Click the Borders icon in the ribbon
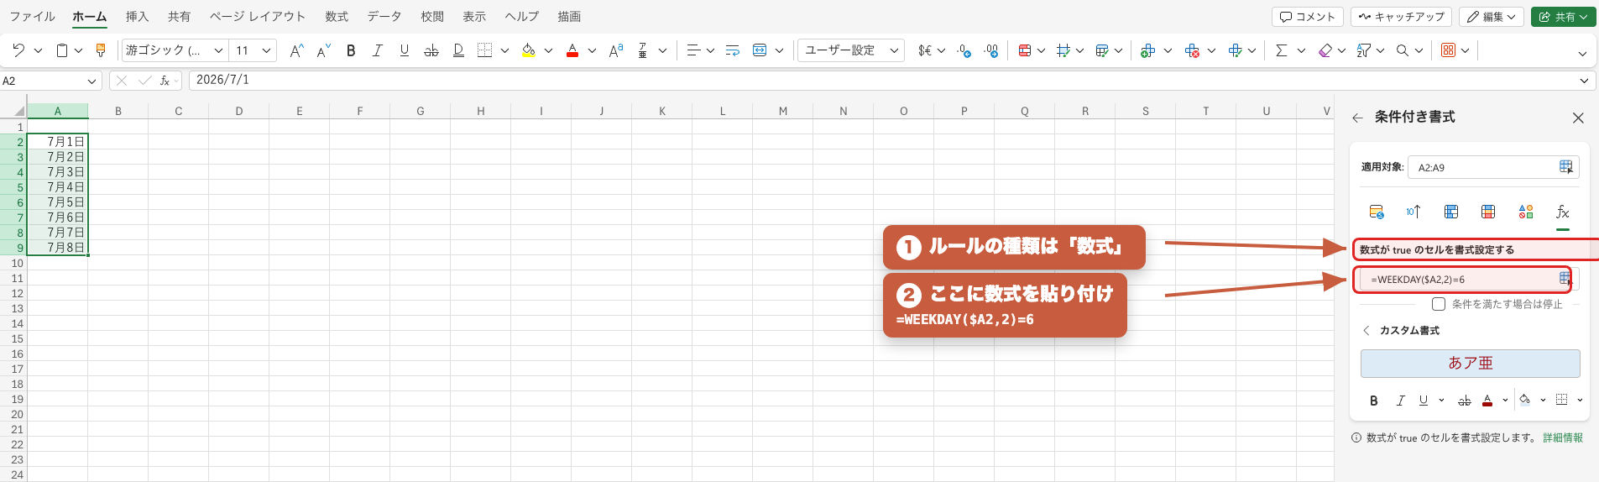The height and width of the screenshot is (482, 1599). (484, 50)
